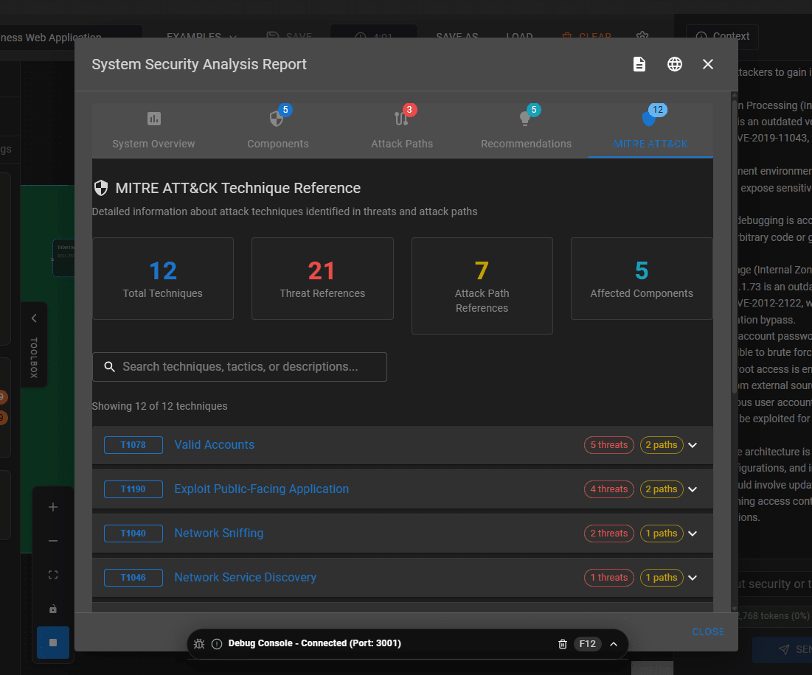Click '2 paths' chip on Valid Accounts row
Viewport: 812px width, 675px height.
click(x=662, y=445)
